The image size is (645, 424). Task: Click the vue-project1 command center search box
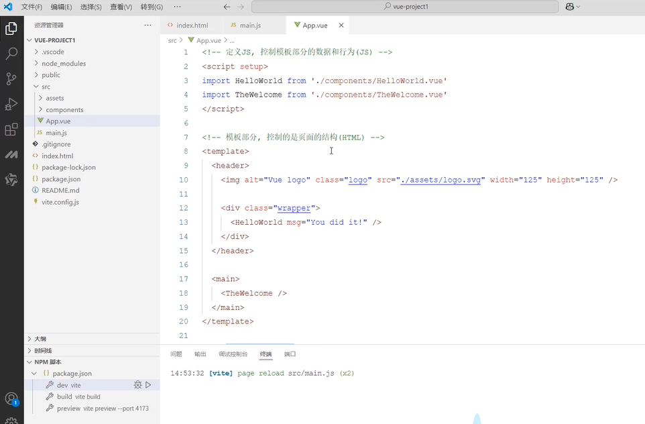point(405,7)
